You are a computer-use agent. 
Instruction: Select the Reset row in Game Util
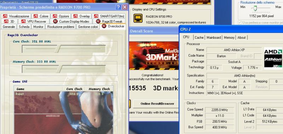click(x=64, y=94)
